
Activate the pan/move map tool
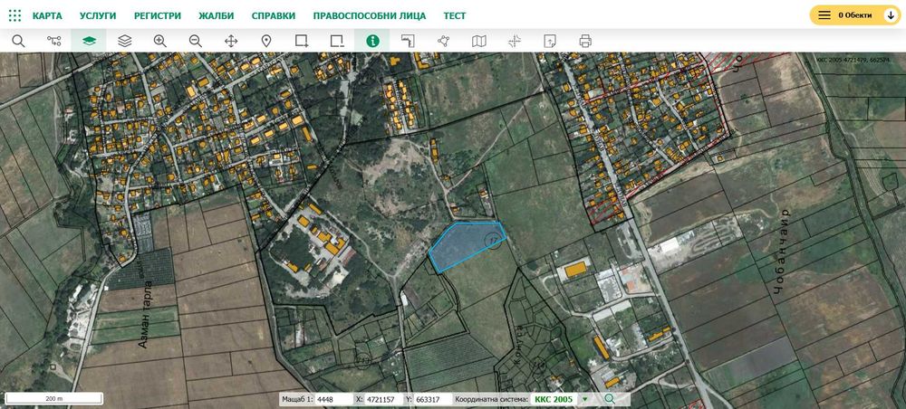(231, 41)
